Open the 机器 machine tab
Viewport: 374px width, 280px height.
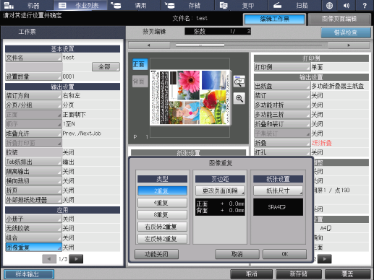coord(27,5)
